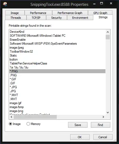Open the TCP/IP tab

point(36,18)
